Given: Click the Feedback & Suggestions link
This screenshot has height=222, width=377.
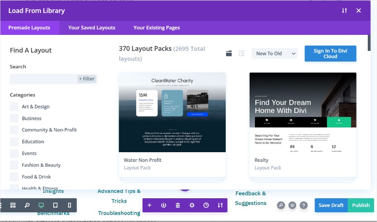Looking at the screenshot, I should point(251,198).
